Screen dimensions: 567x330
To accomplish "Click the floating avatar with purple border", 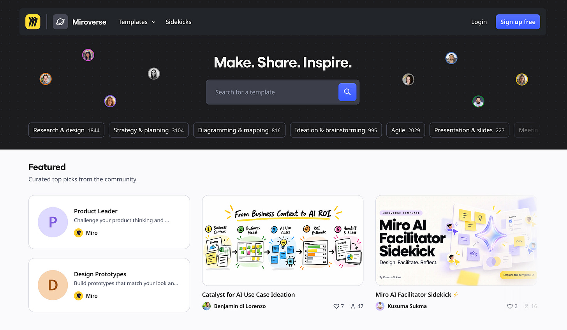I will 110,101.
